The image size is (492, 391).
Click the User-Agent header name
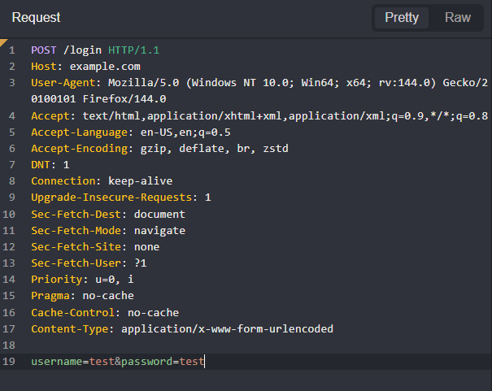63,83
